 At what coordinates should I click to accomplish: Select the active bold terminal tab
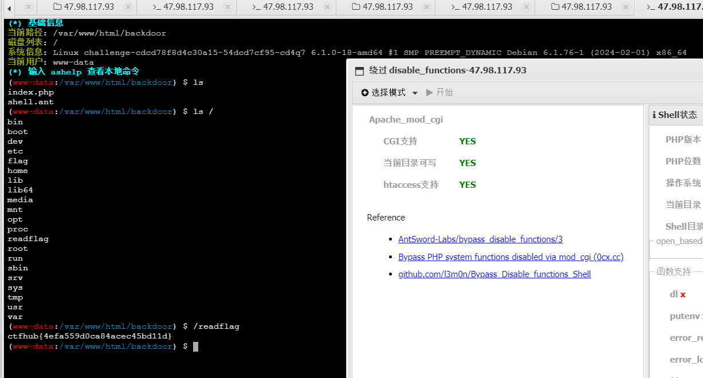tap(674, 7)
